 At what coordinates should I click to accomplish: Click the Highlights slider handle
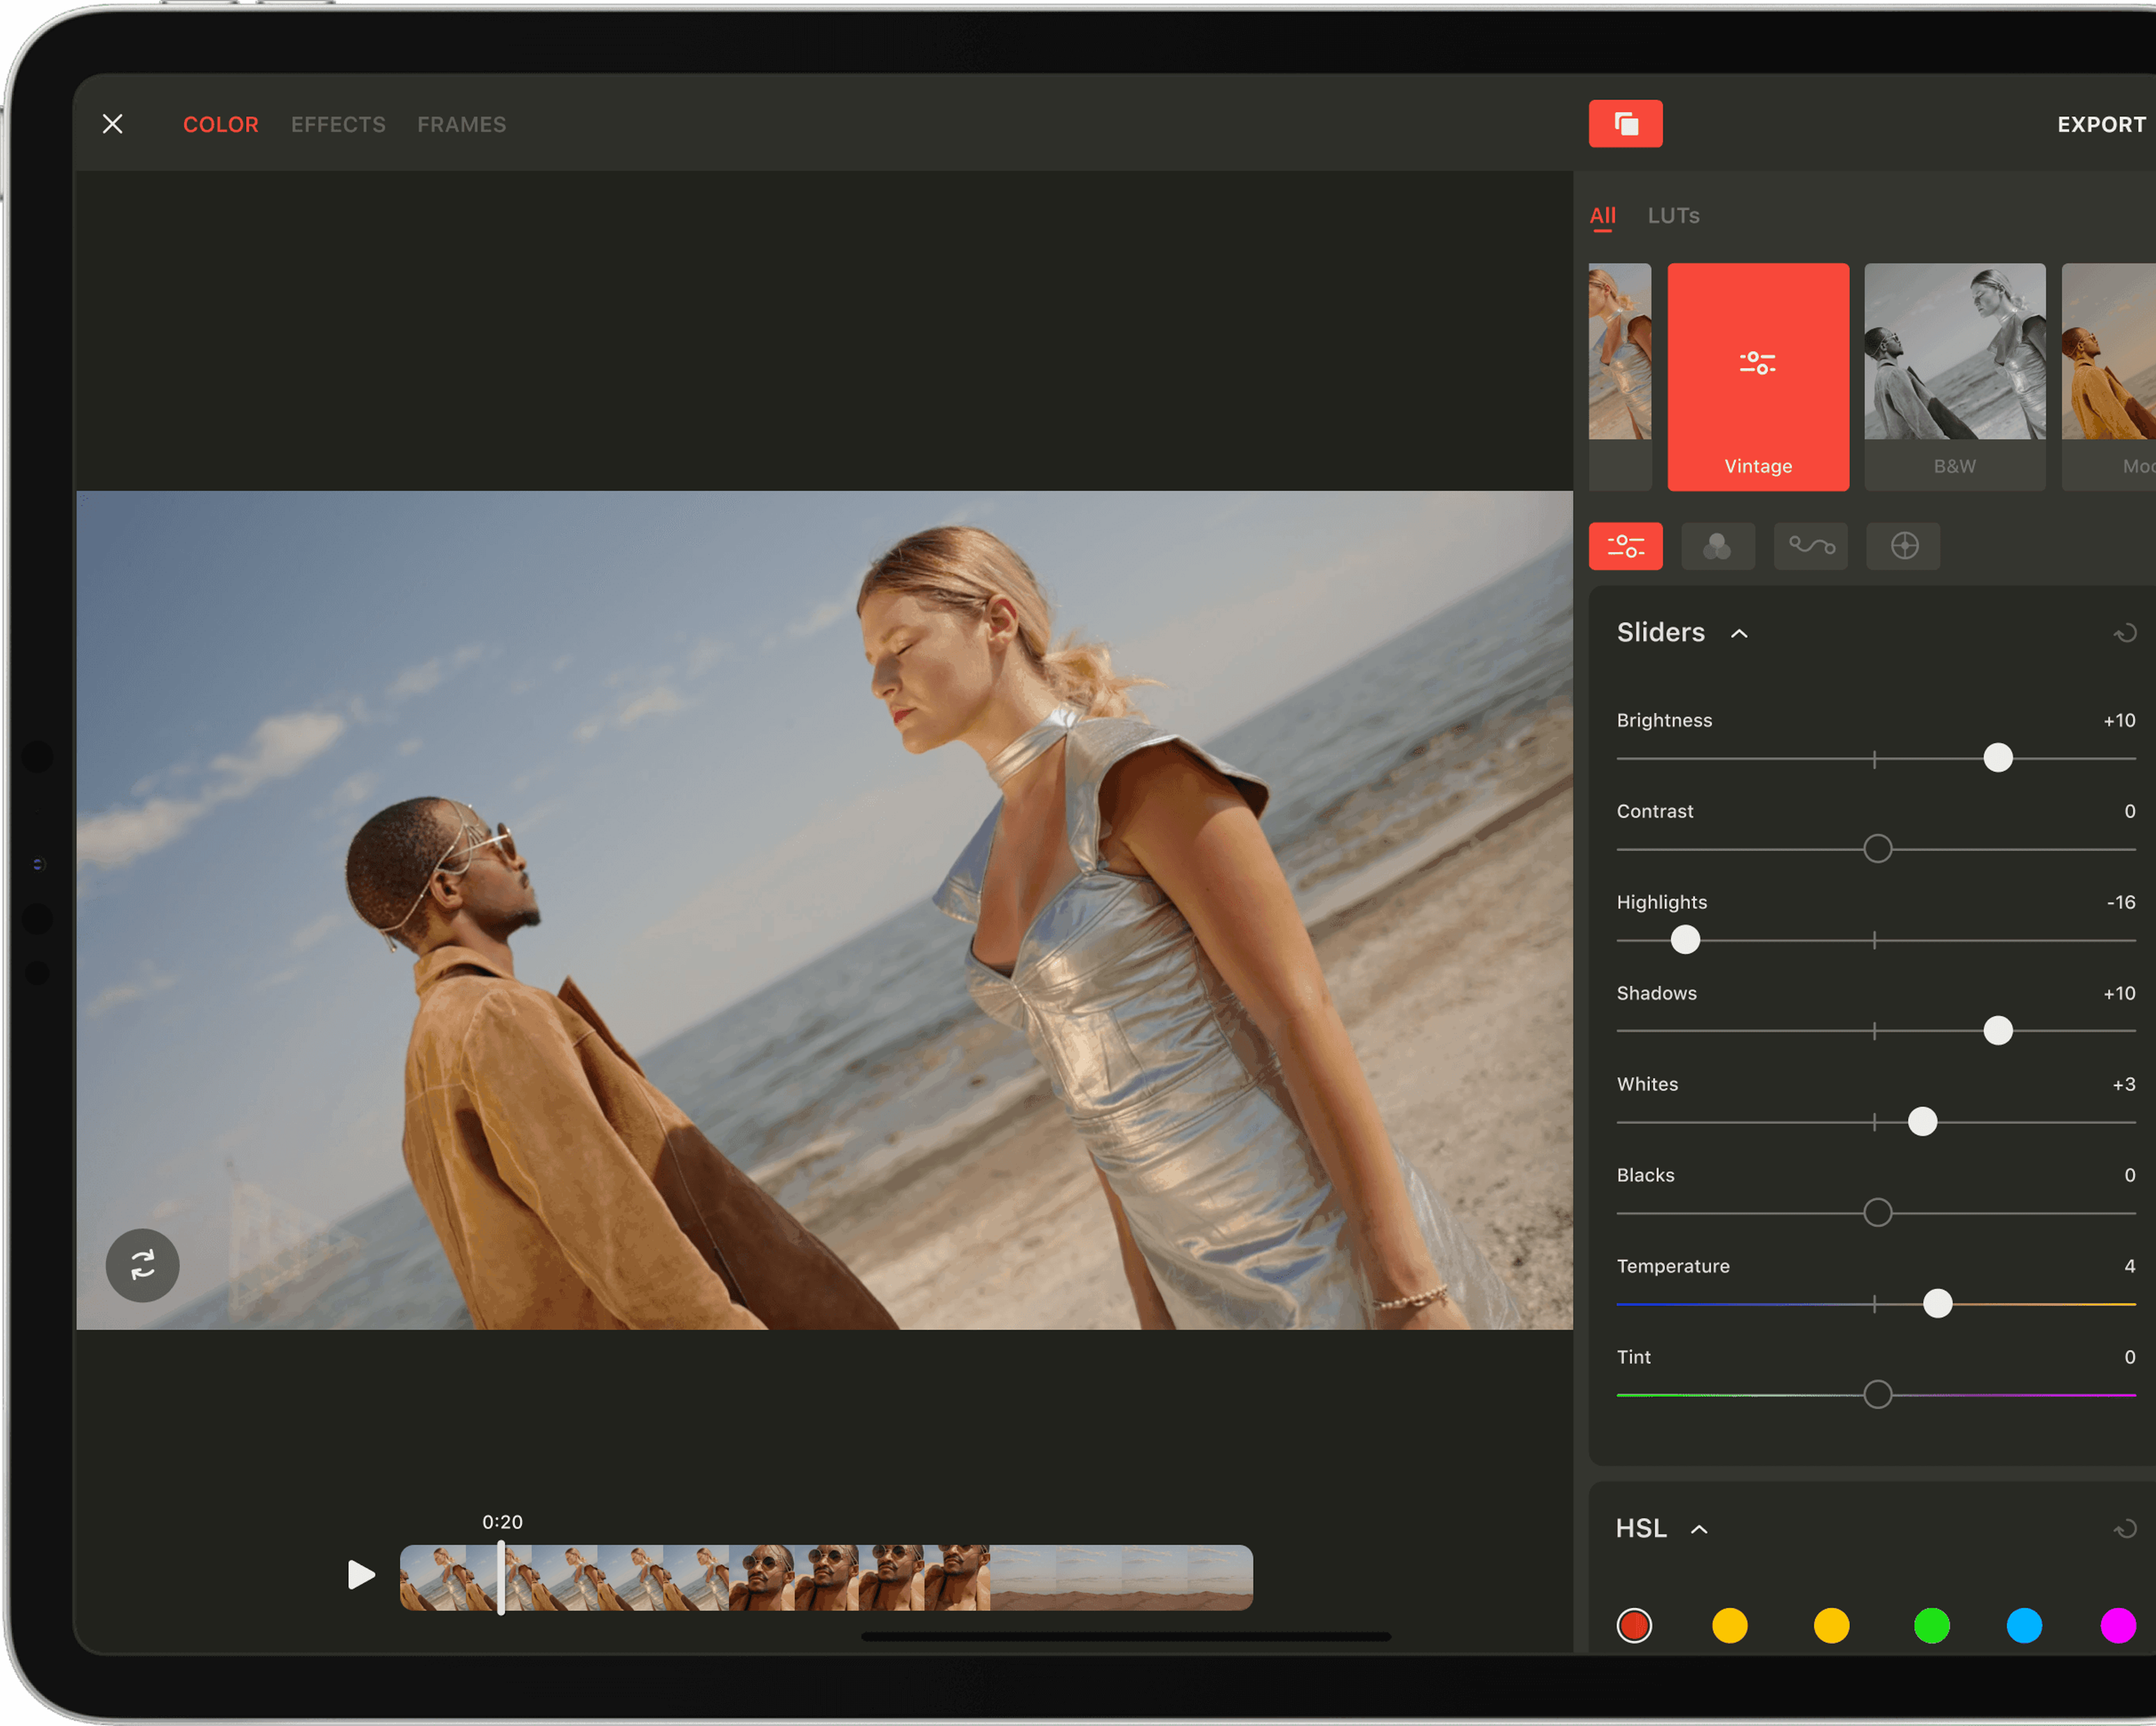(1685, 940)
